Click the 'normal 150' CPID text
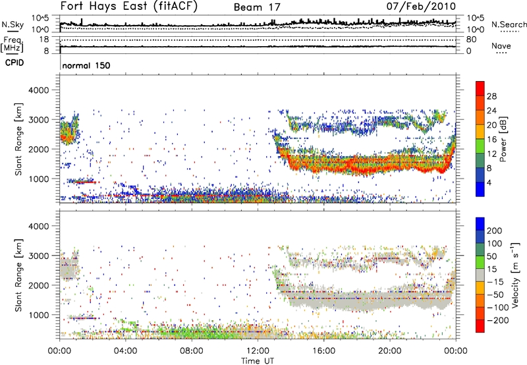 click(86, 65)
